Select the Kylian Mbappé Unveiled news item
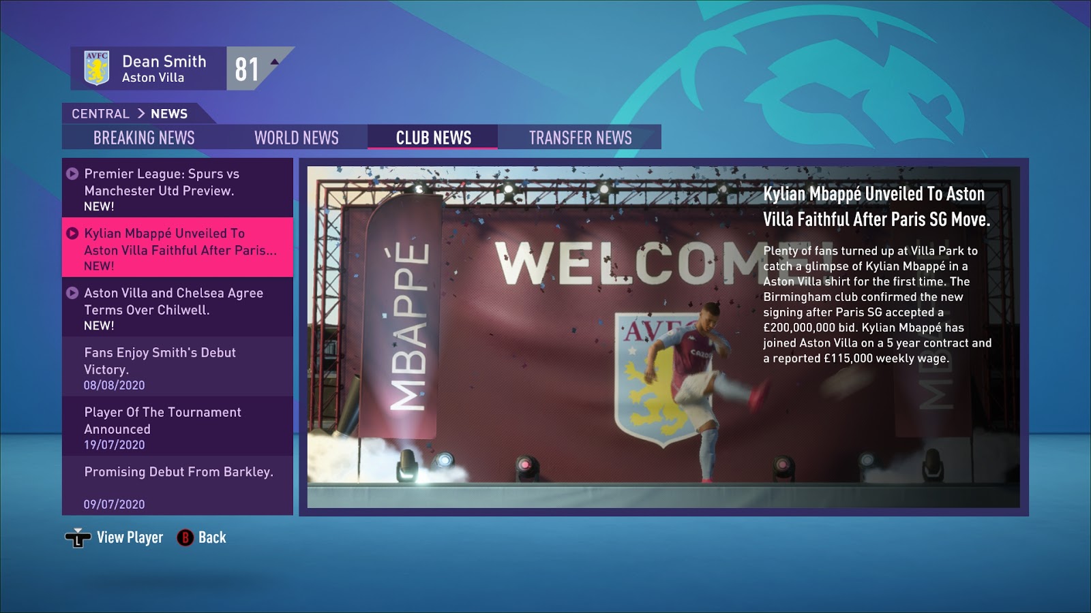The width and height of the screenshot is (1091, 613). 177,247
